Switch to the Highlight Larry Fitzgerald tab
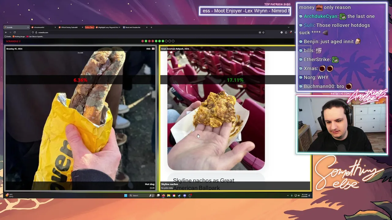 108,27
